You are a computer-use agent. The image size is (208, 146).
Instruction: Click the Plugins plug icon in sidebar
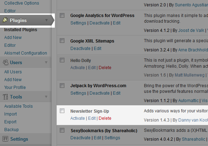[5, 20]
